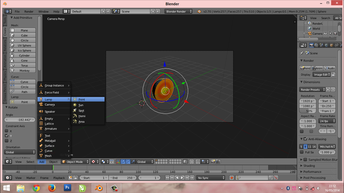Open the Window menu

[x=44, y=12]
